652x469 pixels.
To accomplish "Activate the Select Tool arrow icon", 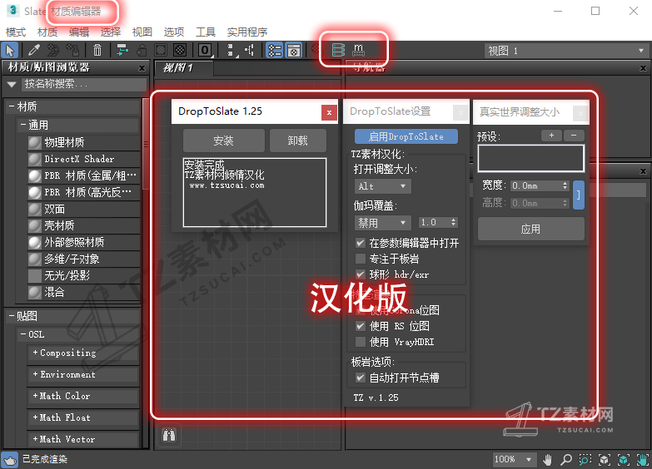I will [10, 51].
